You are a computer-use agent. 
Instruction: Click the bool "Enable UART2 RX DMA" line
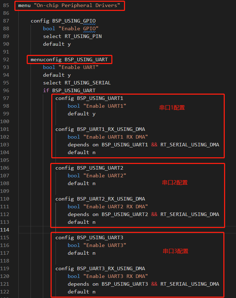108,207
